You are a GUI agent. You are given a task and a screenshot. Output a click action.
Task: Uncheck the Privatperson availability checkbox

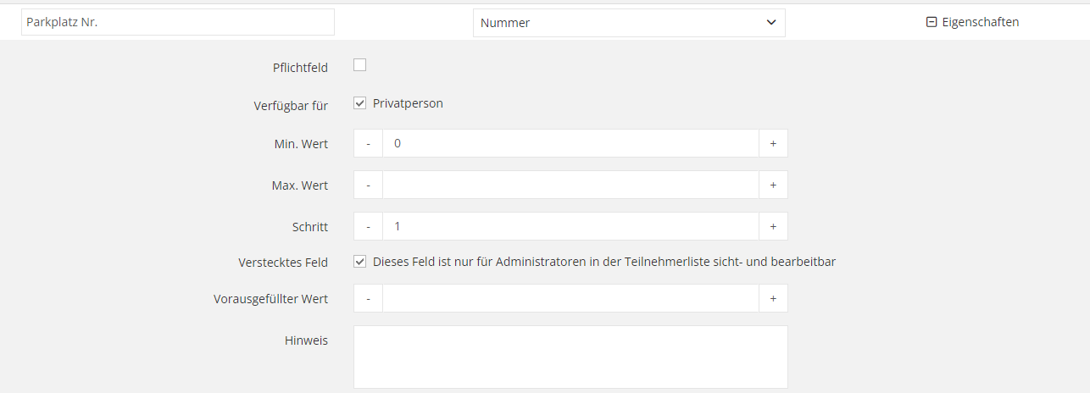pos(359,103)
